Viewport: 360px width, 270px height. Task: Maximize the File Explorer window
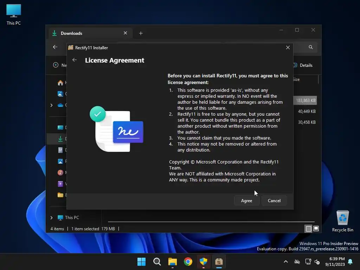297,30
